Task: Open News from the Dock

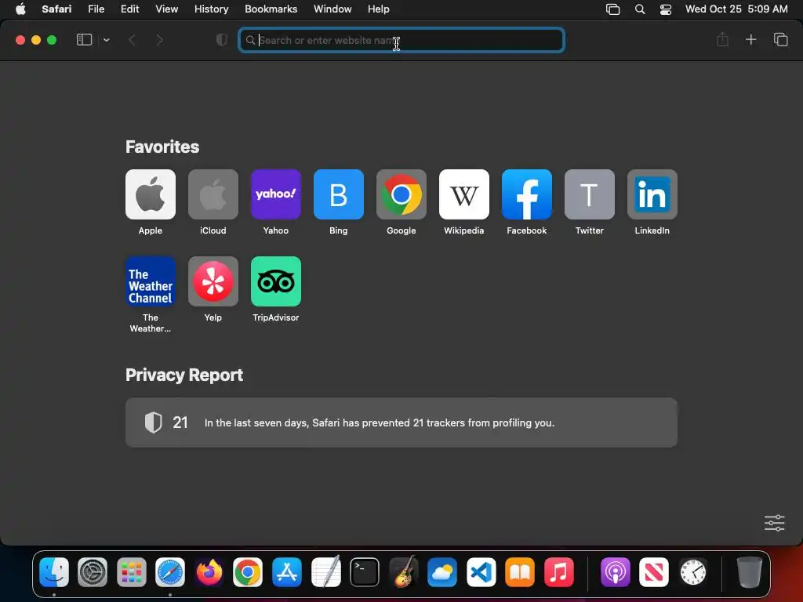Action: [x=654, y=571]
